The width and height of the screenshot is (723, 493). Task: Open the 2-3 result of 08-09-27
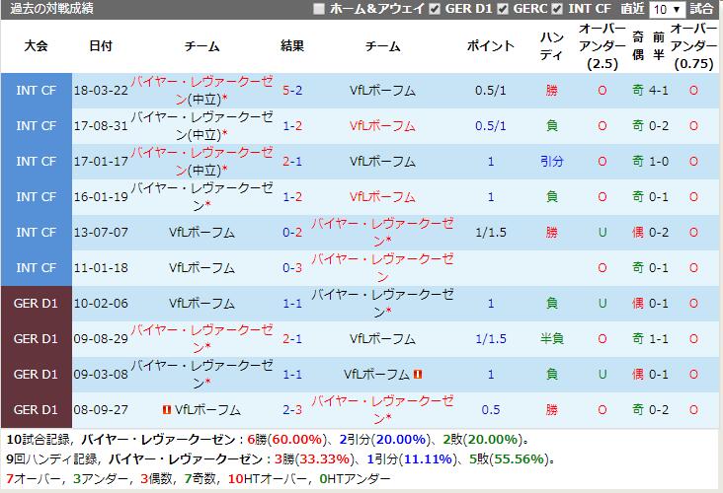click(292, 409)
